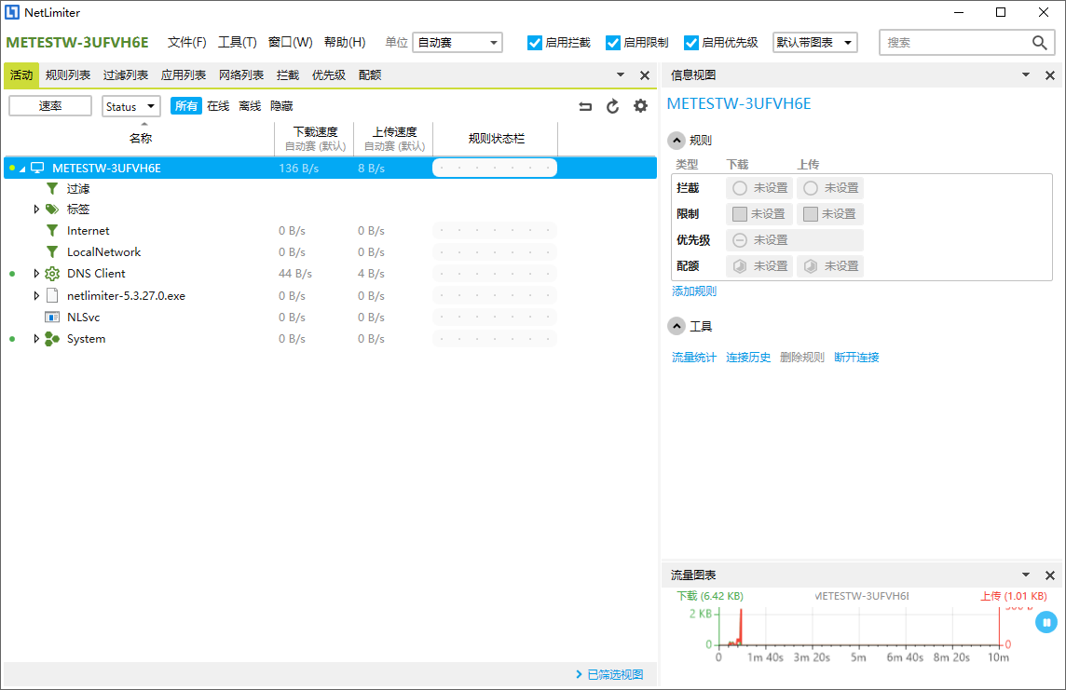Open the gear settings icon in activity toolbar
1066x690 pixels.
coord(640,106)
